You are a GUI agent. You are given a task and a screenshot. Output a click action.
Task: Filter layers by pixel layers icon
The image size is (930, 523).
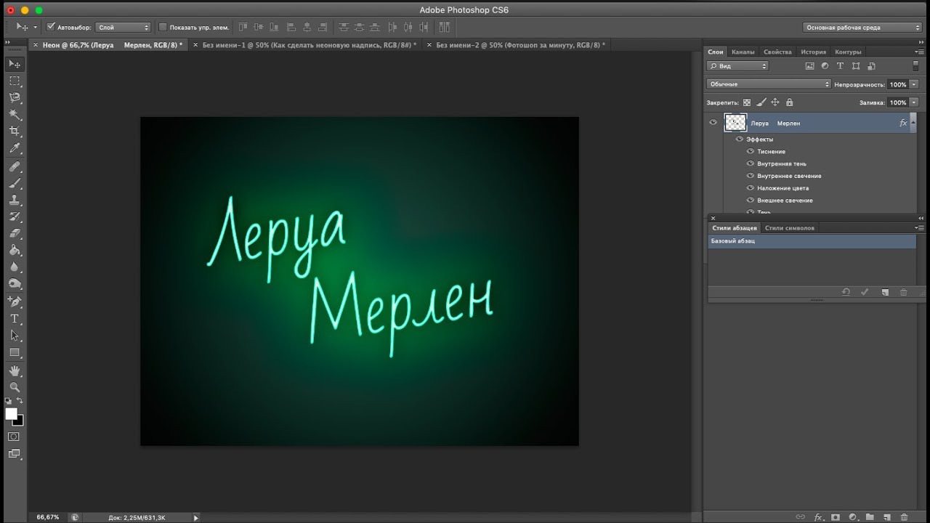[809, 65]
